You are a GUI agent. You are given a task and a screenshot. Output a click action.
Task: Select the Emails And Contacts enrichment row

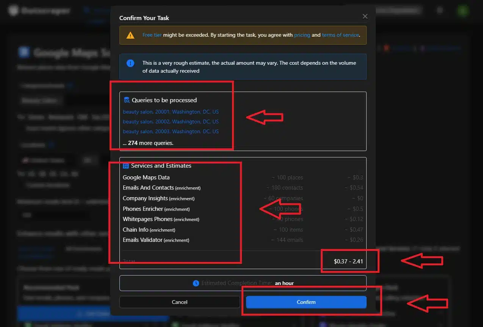pyautogui.click(x=162, y=188)
